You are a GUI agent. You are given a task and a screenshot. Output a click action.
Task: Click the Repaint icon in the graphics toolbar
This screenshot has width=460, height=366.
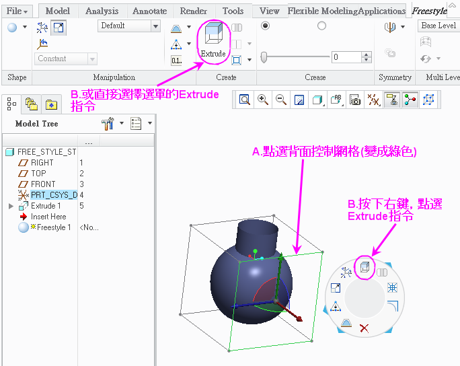coord(299,100)
